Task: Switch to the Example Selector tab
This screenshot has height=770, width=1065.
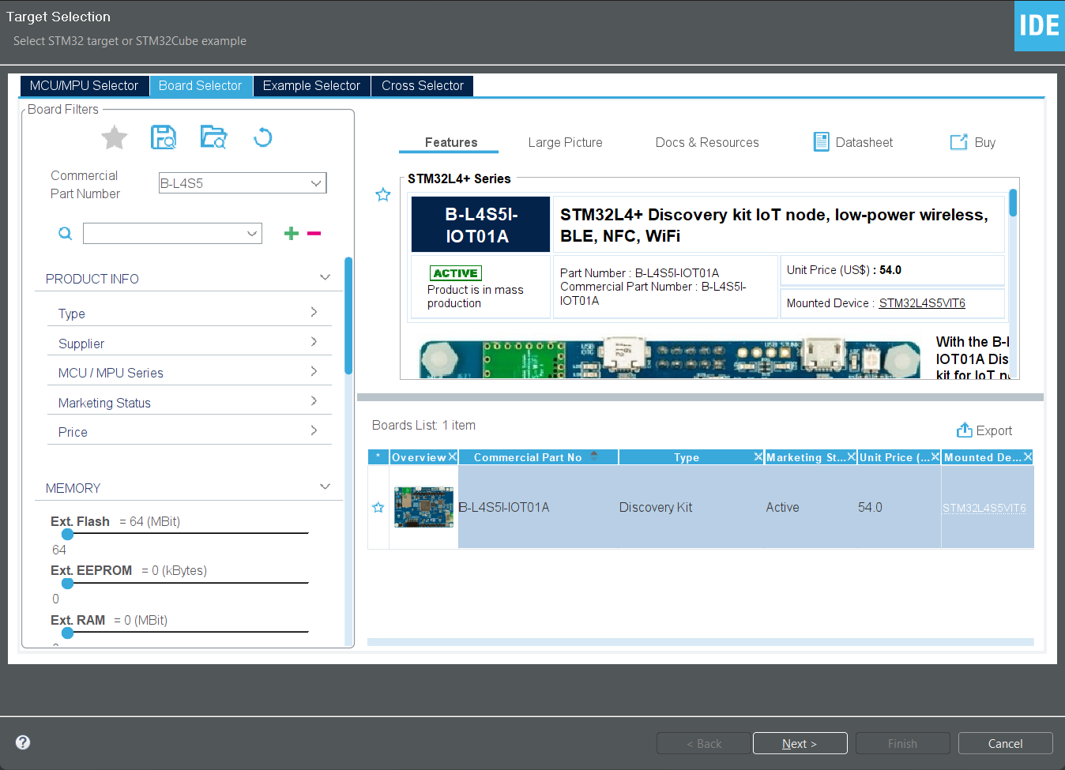Action: tap(311, 85)
